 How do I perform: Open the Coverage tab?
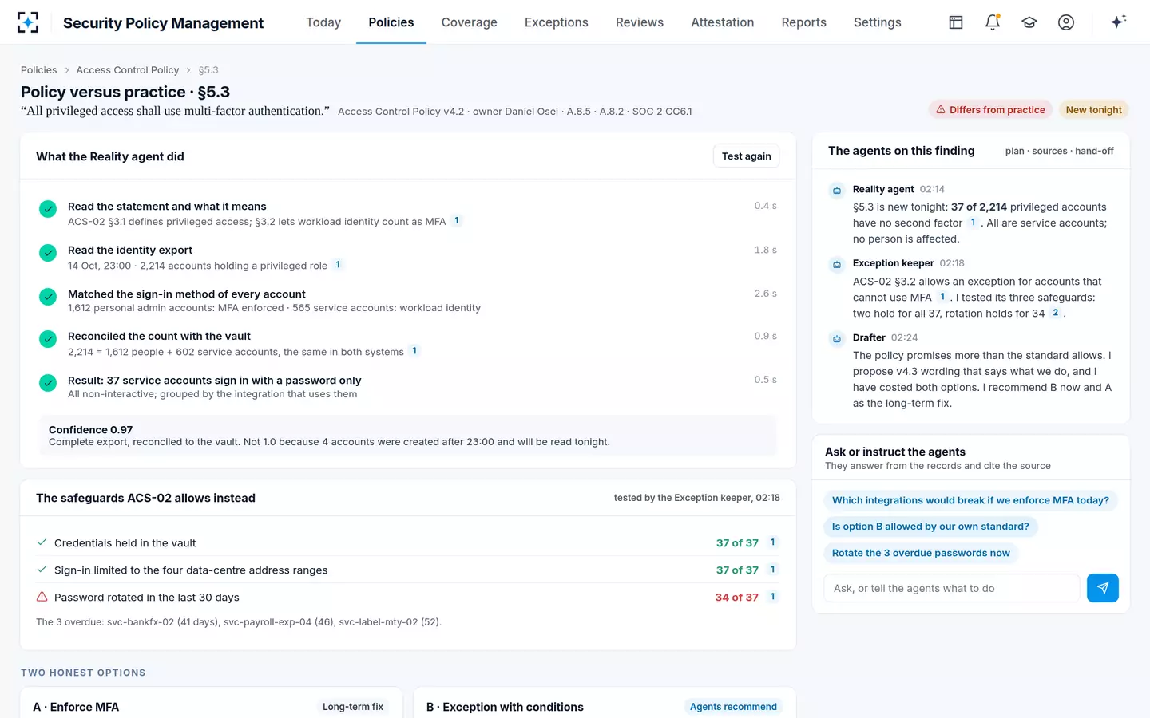click(470, 22)
